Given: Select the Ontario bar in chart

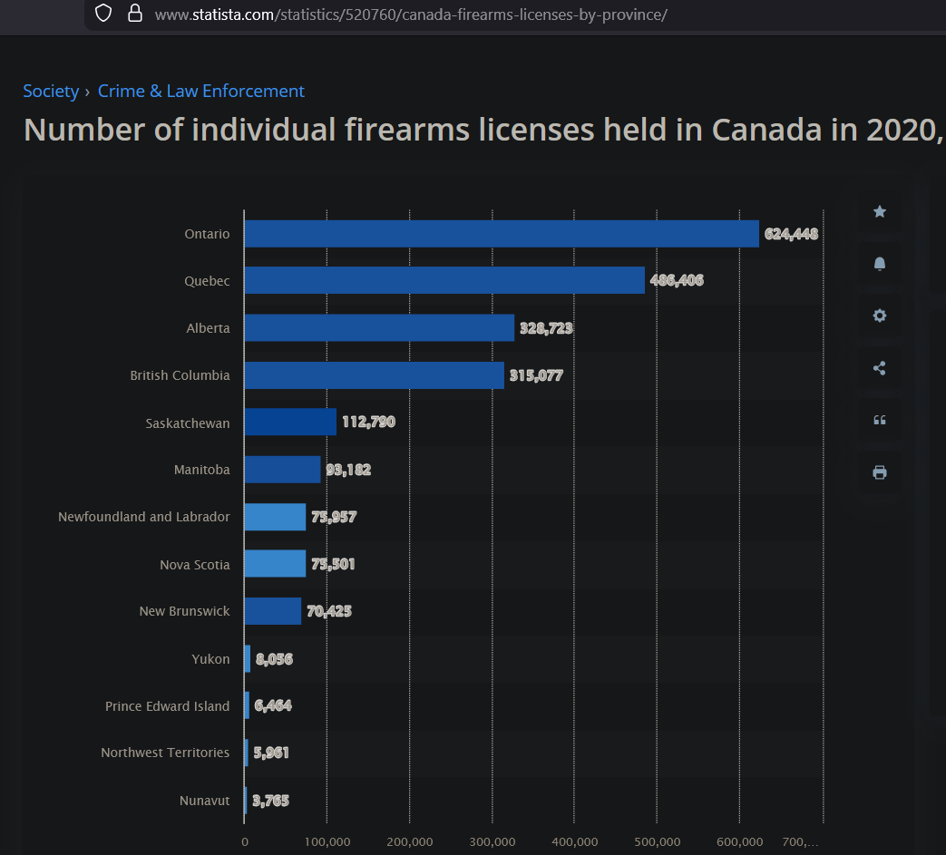Looking at the screenshot, I should click(501, 234).
